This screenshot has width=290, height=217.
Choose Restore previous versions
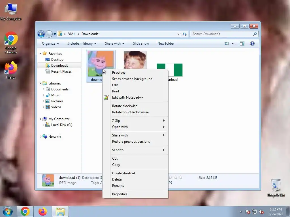tap(135, 142)
